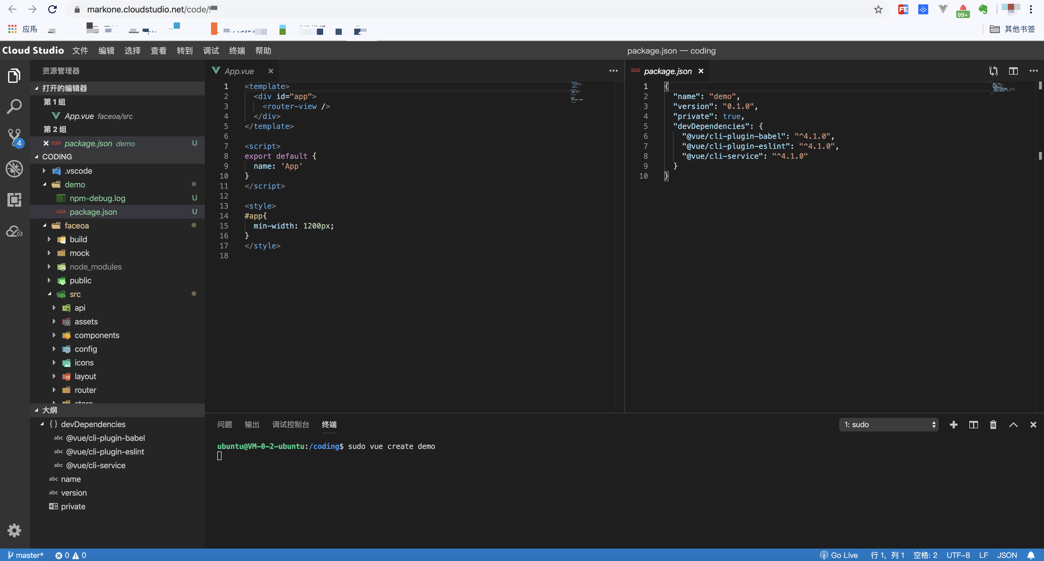The image size is (1044, 561).
Task: Click the 空格: 2 indentation setting
Action: pyautogui.click(x=925, y=555)
